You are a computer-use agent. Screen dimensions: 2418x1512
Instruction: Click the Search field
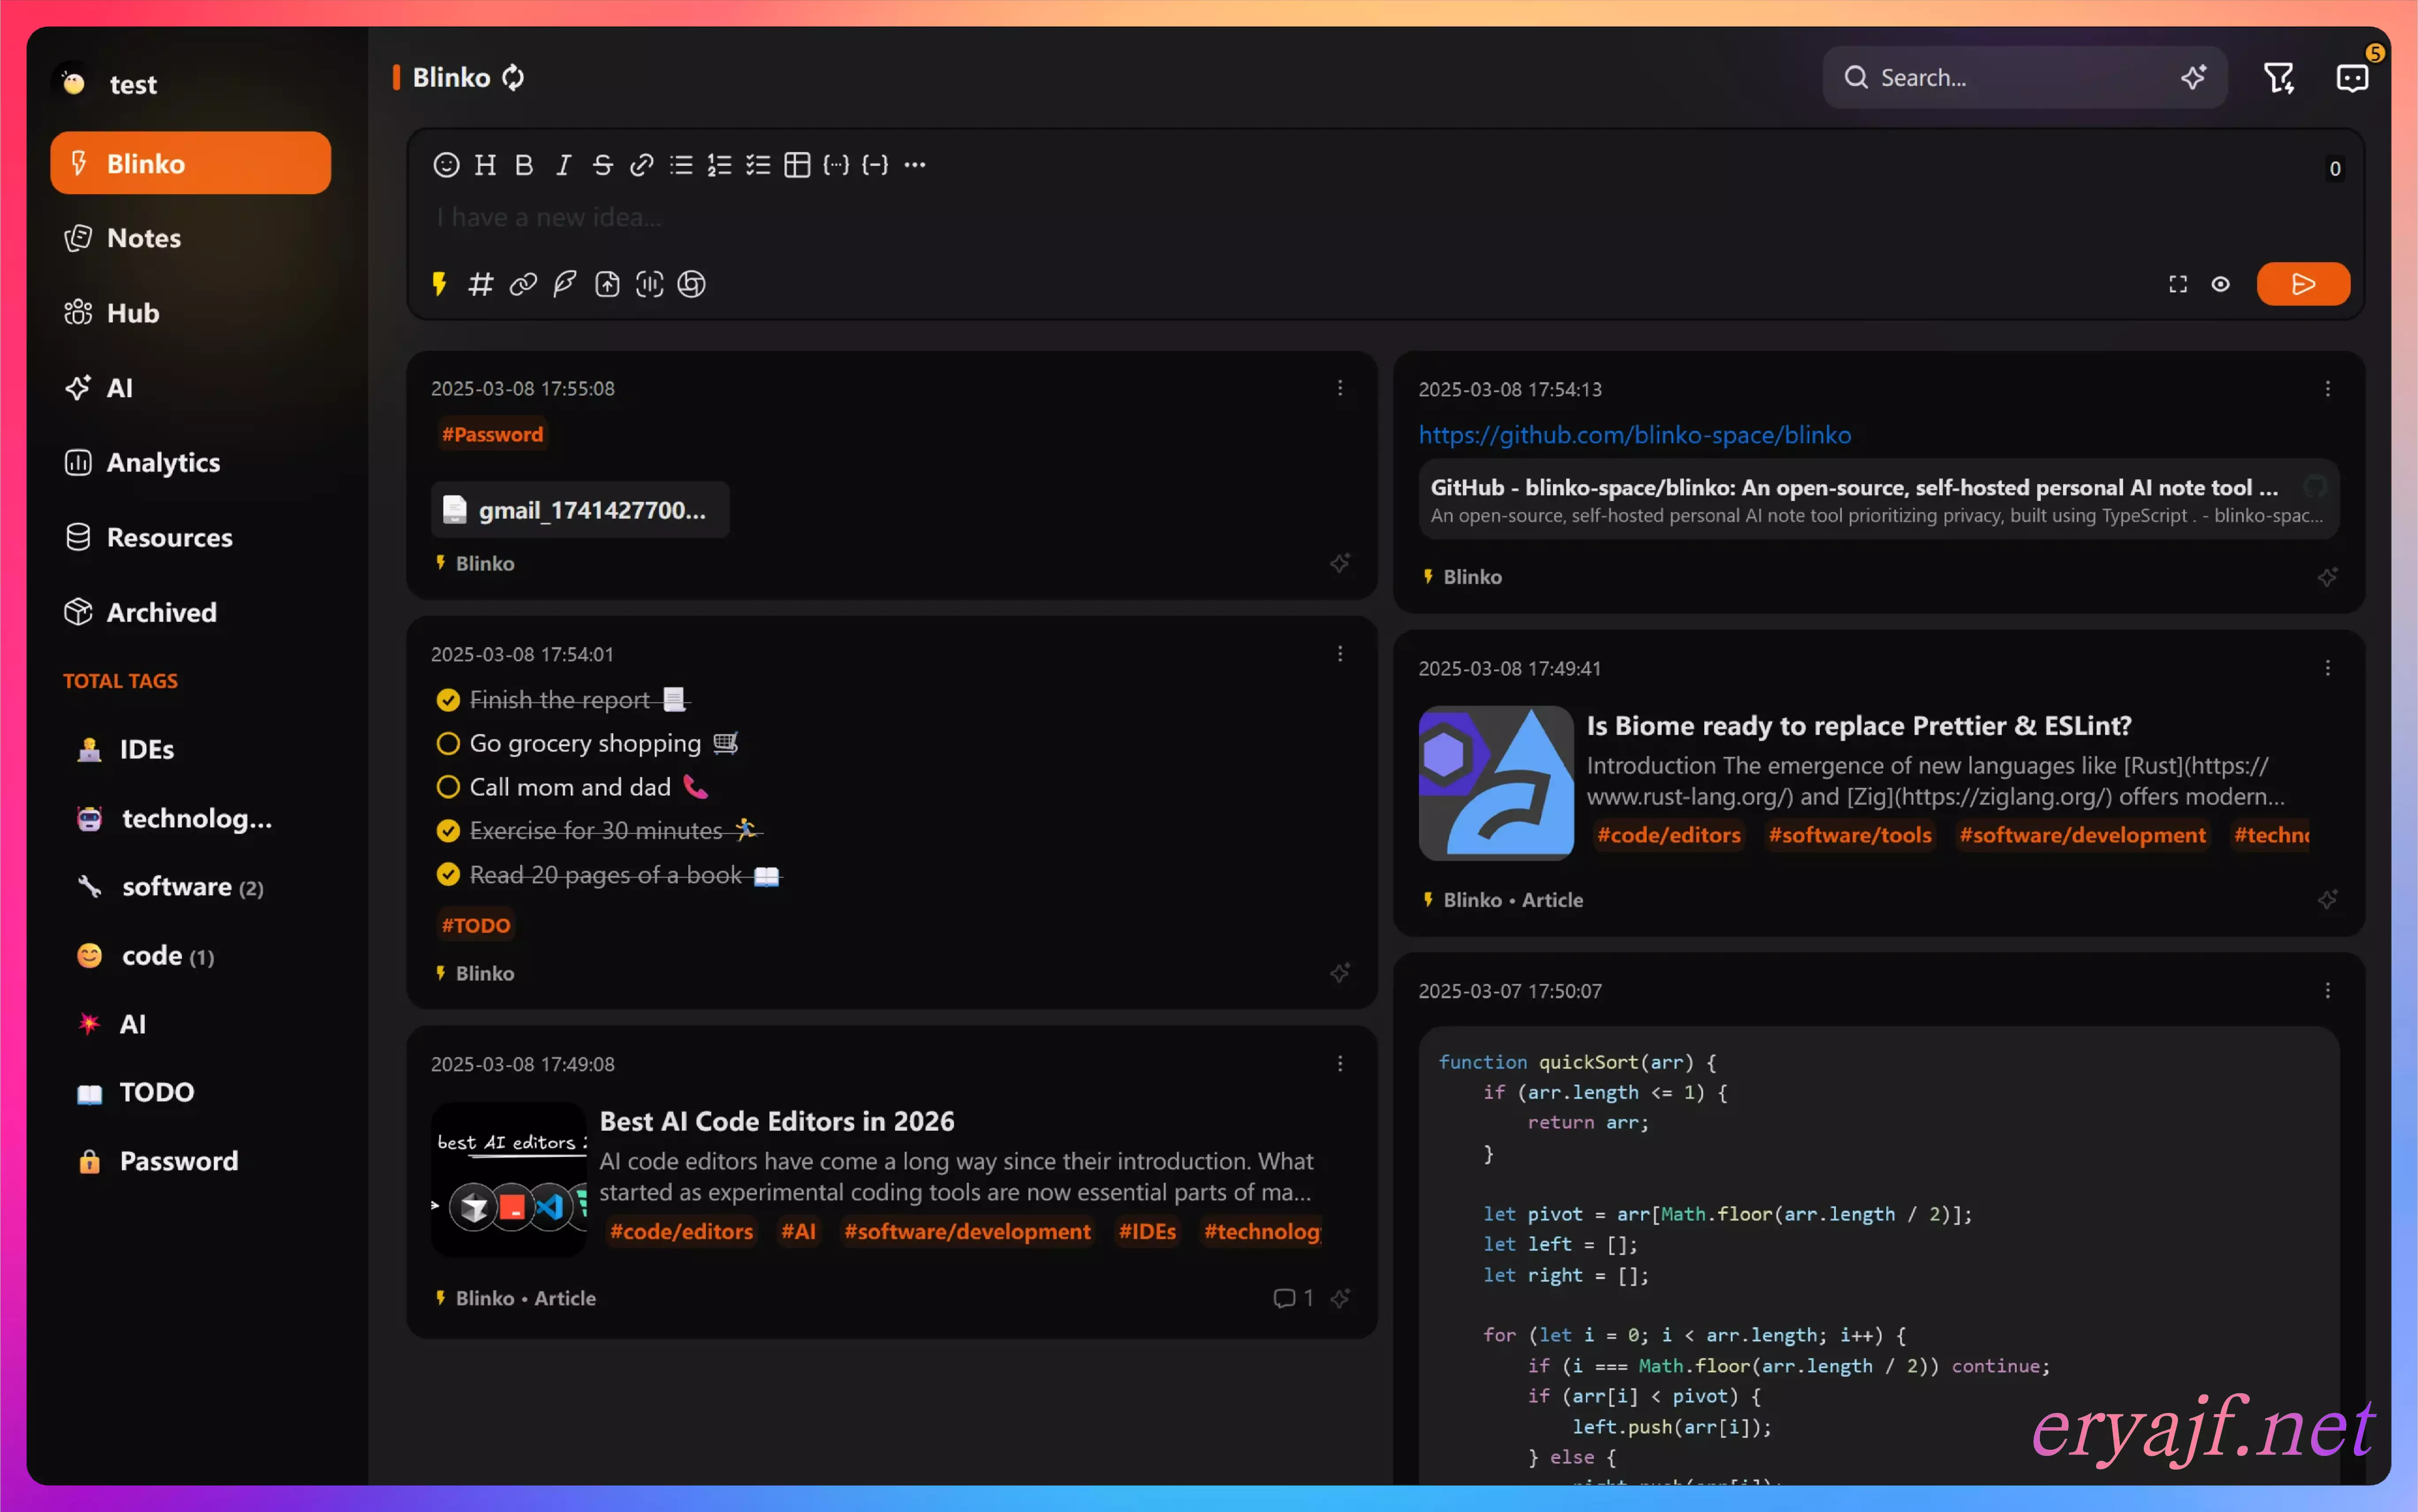click(2024, 77)
